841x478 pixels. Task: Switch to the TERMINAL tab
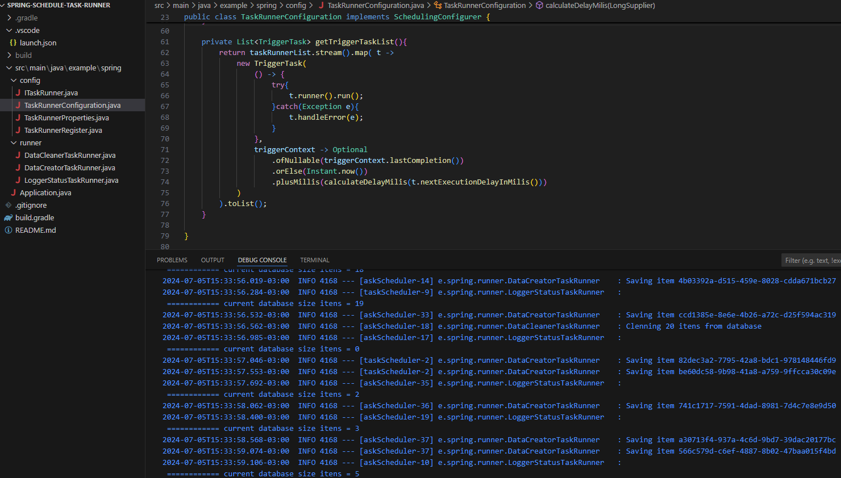pos(314,259)
